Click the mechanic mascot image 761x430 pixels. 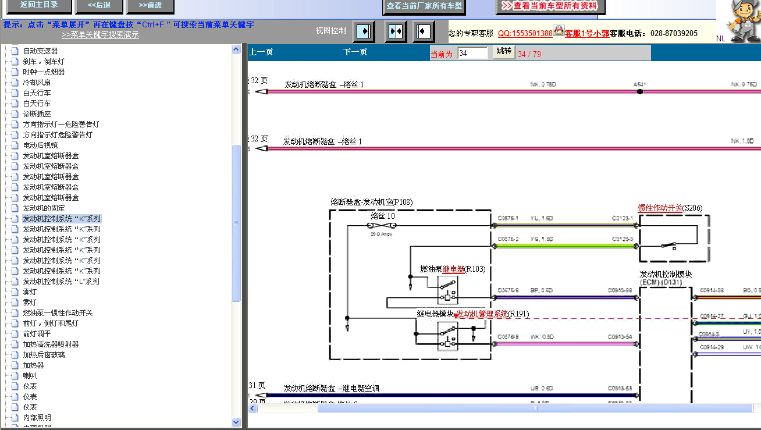[x=742, y=21]
